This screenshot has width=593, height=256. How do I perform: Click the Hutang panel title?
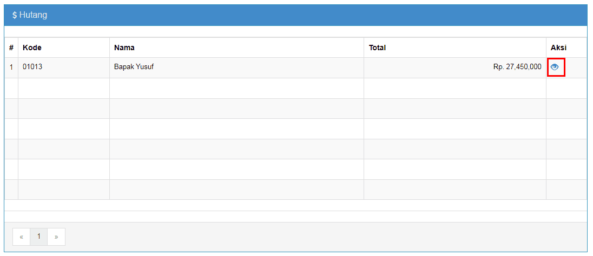click(30, 15)
